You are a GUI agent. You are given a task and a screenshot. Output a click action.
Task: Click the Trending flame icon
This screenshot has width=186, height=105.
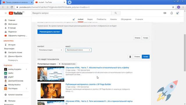pyautogui.click(x=6, y=28)
